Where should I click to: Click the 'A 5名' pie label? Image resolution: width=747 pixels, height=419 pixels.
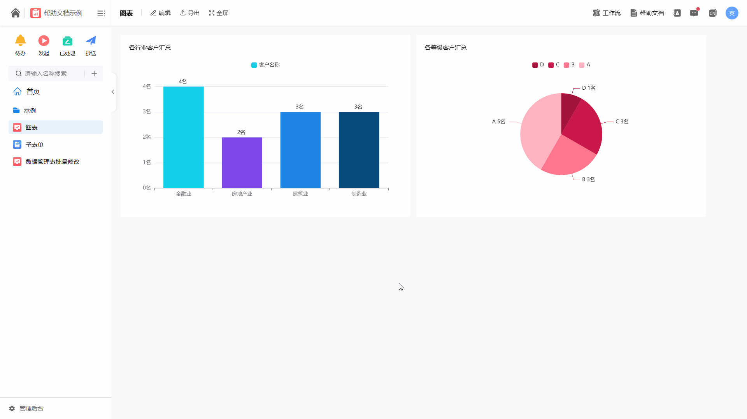click(499, 122)
